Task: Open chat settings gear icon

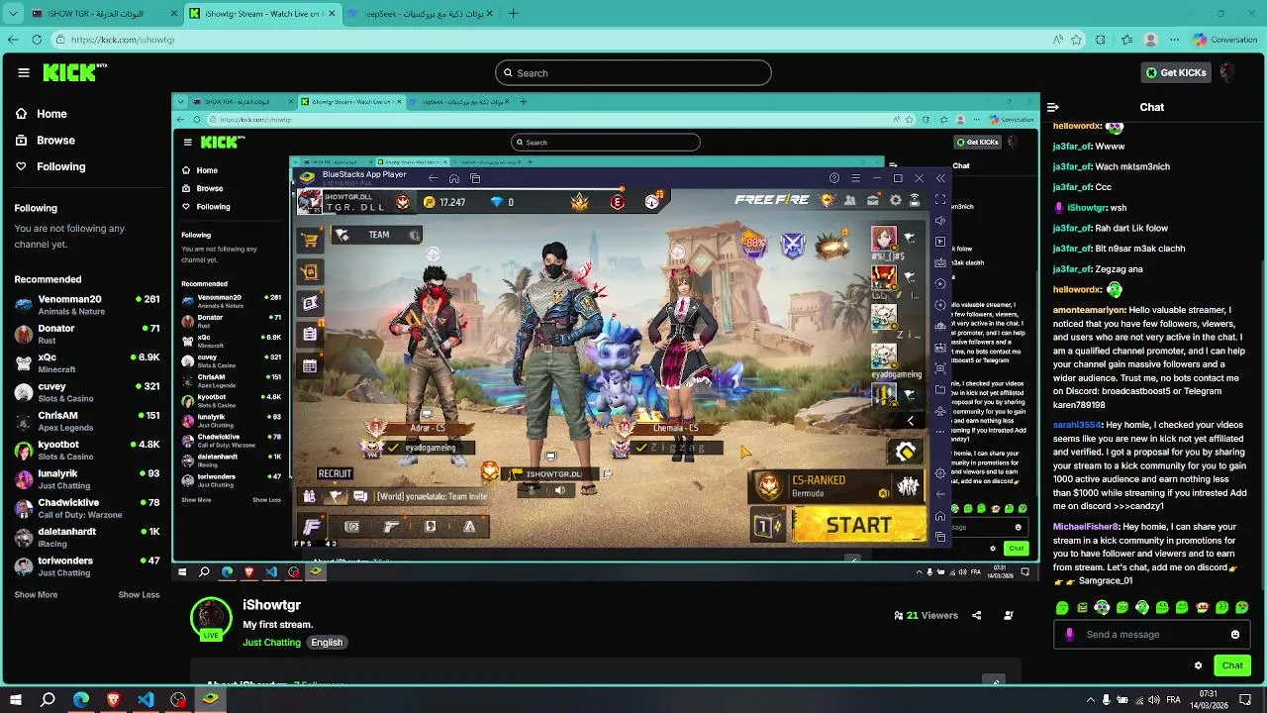Action: 1198,665
